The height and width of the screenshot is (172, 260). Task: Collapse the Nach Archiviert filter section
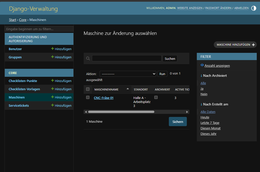coord(214,76)
